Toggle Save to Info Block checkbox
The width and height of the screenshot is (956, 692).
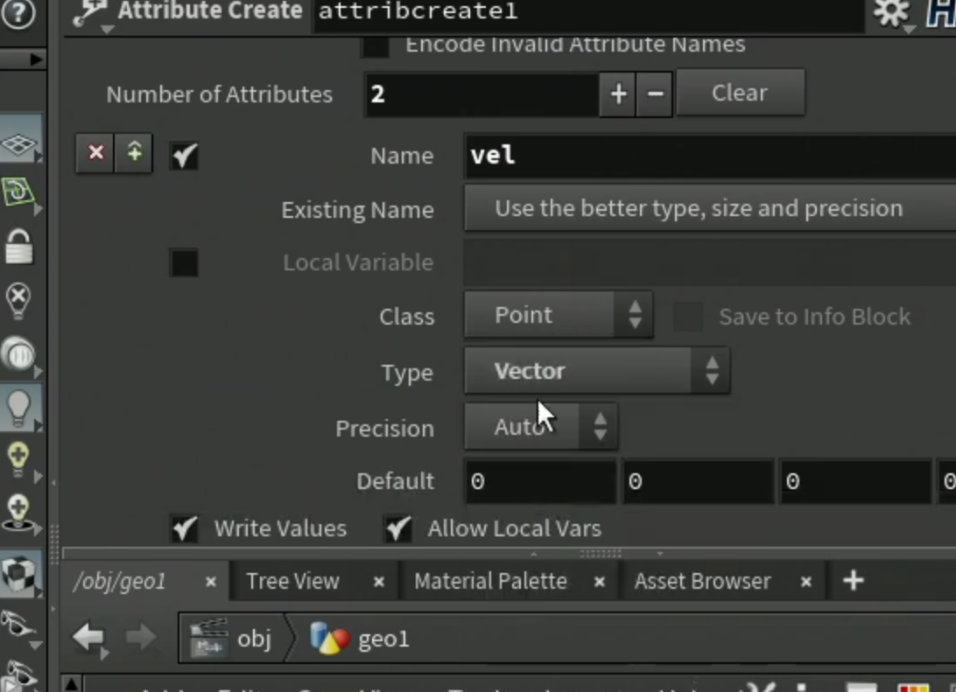[688, 316]
